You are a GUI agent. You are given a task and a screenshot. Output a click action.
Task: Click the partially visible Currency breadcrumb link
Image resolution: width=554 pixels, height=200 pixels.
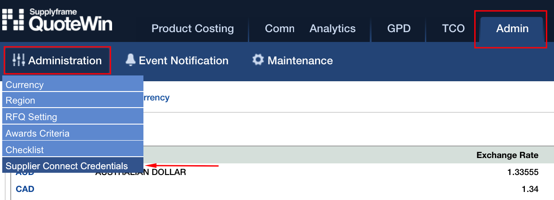[x=156, y=97]
